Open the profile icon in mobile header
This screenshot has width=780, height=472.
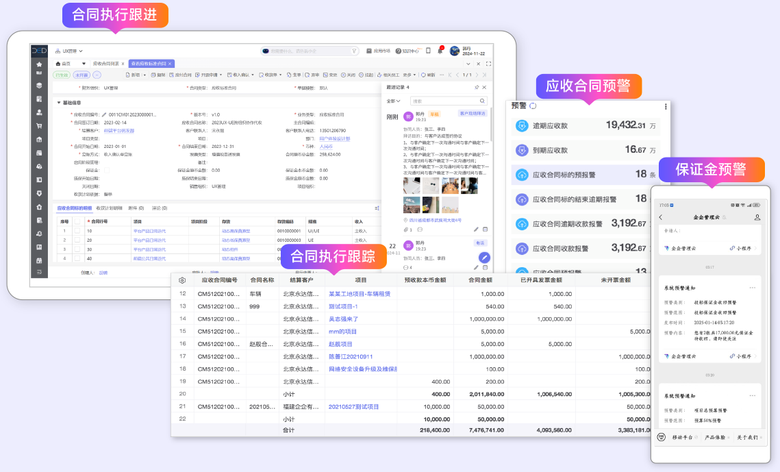(757, 217)
